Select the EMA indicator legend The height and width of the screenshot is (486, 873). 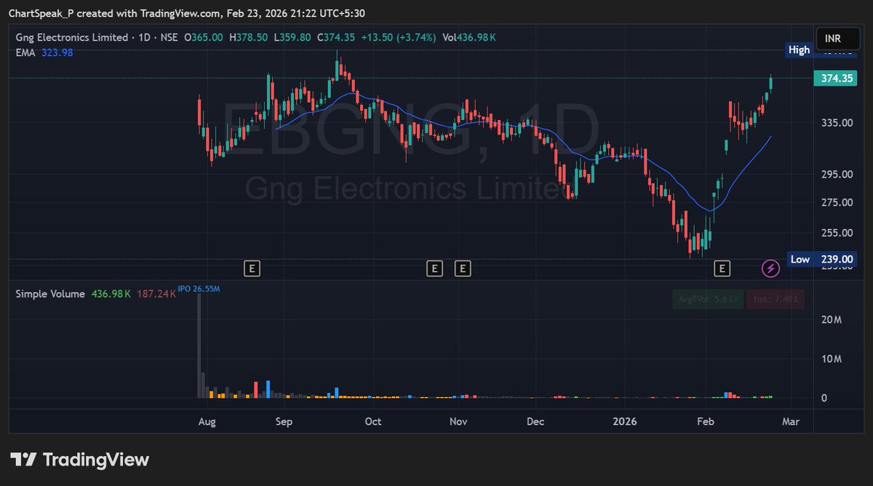[25, 52]
